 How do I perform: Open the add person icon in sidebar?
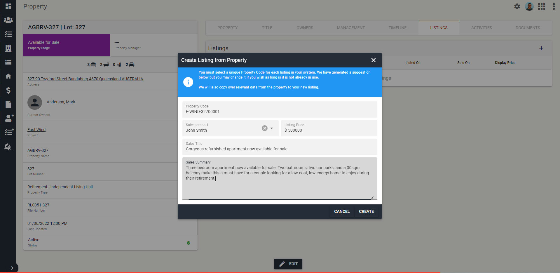[9, 118]
